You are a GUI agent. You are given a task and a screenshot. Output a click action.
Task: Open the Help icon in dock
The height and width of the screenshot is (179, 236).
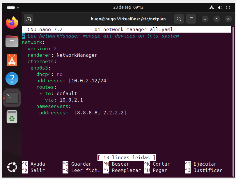[x=12, y=79]
